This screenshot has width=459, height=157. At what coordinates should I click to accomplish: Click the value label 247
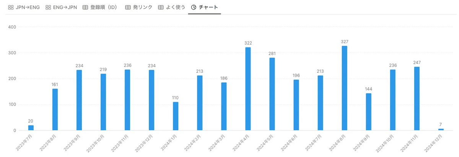[x=417, y=62]
